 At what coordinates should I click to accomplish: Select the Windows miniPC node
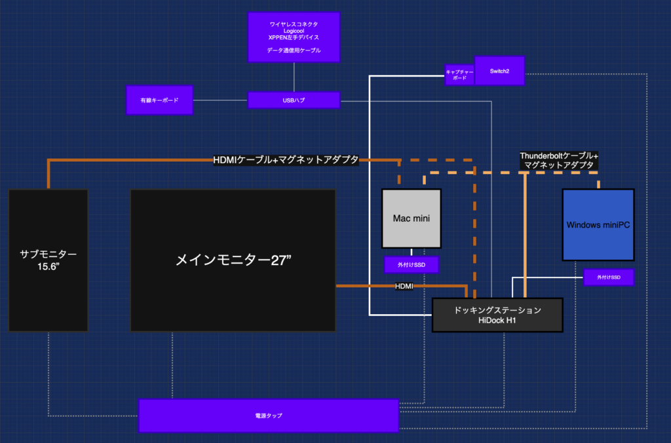click(597, 224)
